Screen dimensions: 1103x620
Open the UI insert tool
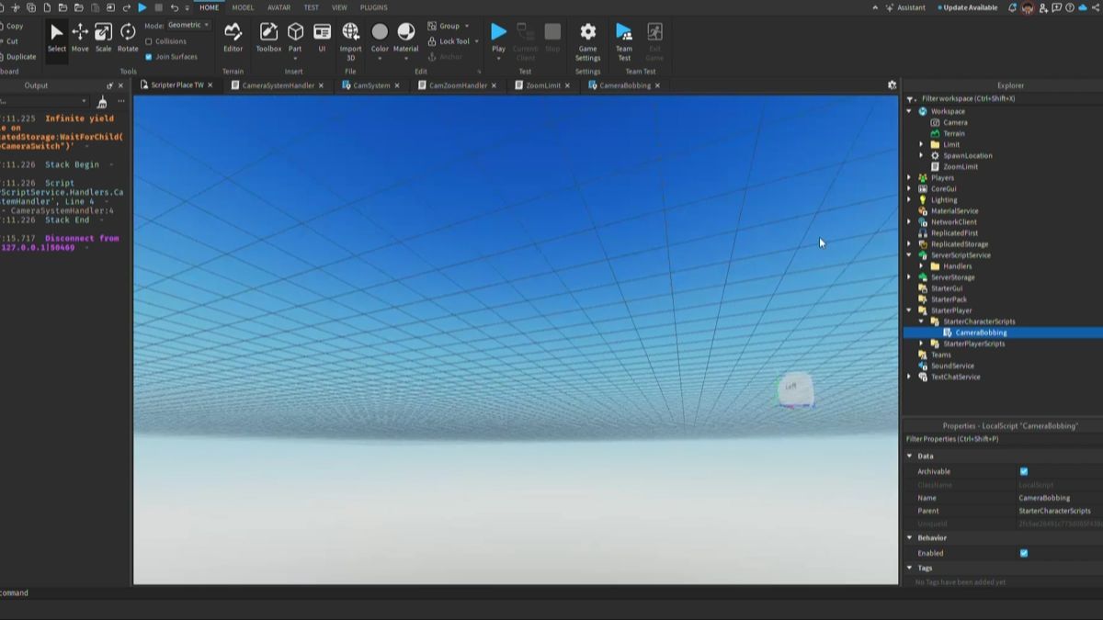(x=322, y=38)
